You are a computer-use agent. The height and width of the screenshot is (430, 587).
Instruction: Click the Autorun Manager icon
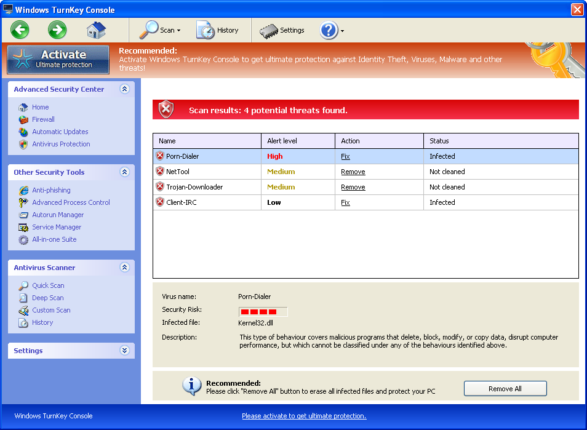point(23,215)
